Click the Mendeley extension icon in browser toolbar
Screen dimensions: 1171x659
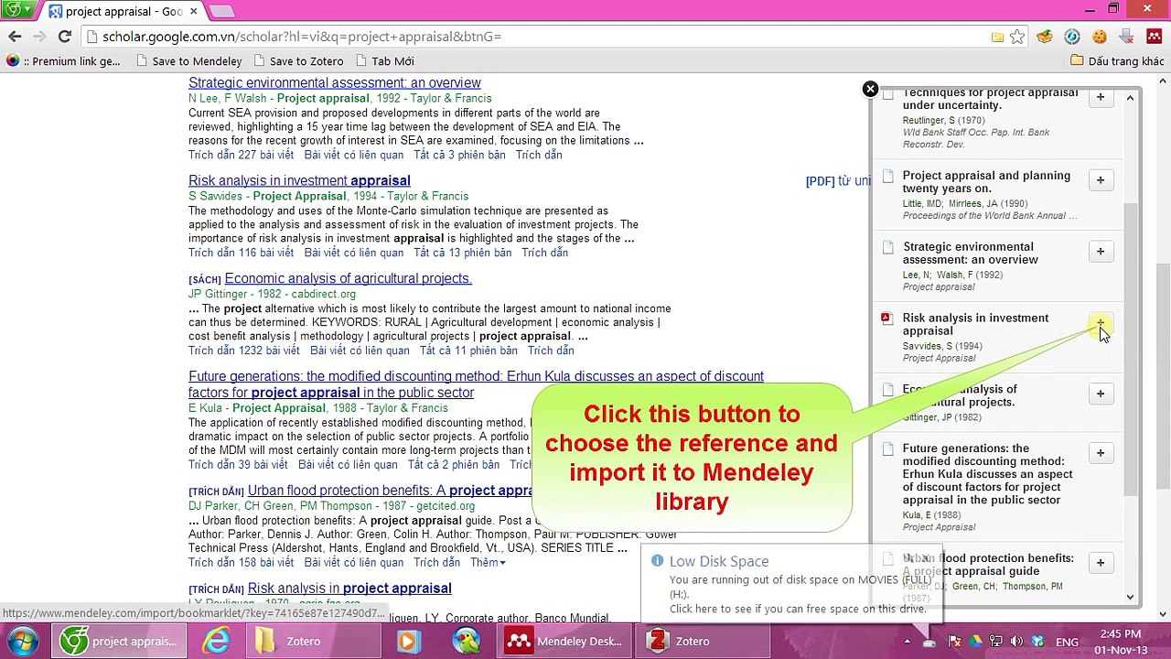click(x=1154, y=37)
